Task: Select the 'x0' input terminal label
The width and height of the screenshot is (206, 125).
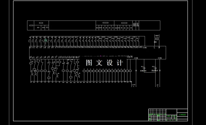Action: click(x=30, y=47)
